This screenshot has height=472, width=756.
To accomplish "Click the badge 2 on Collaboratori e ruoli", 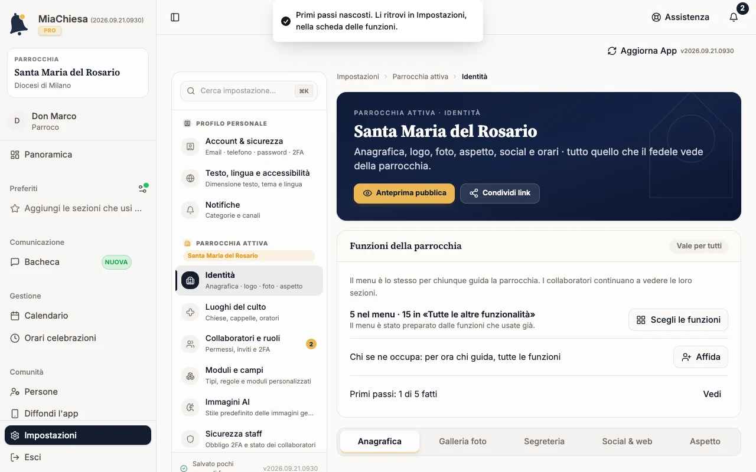I will (311, 344).
